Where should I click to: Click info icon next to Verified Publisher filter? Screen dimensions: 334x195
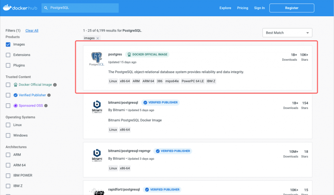49,95
